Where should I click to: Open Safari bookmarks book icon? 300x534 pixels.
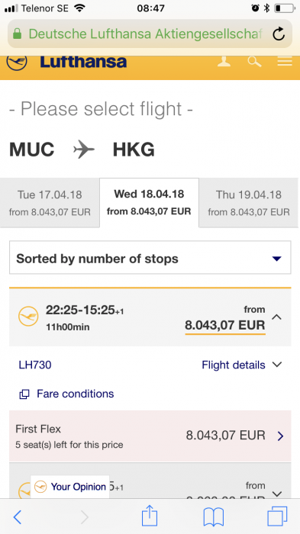click(214, 517)
